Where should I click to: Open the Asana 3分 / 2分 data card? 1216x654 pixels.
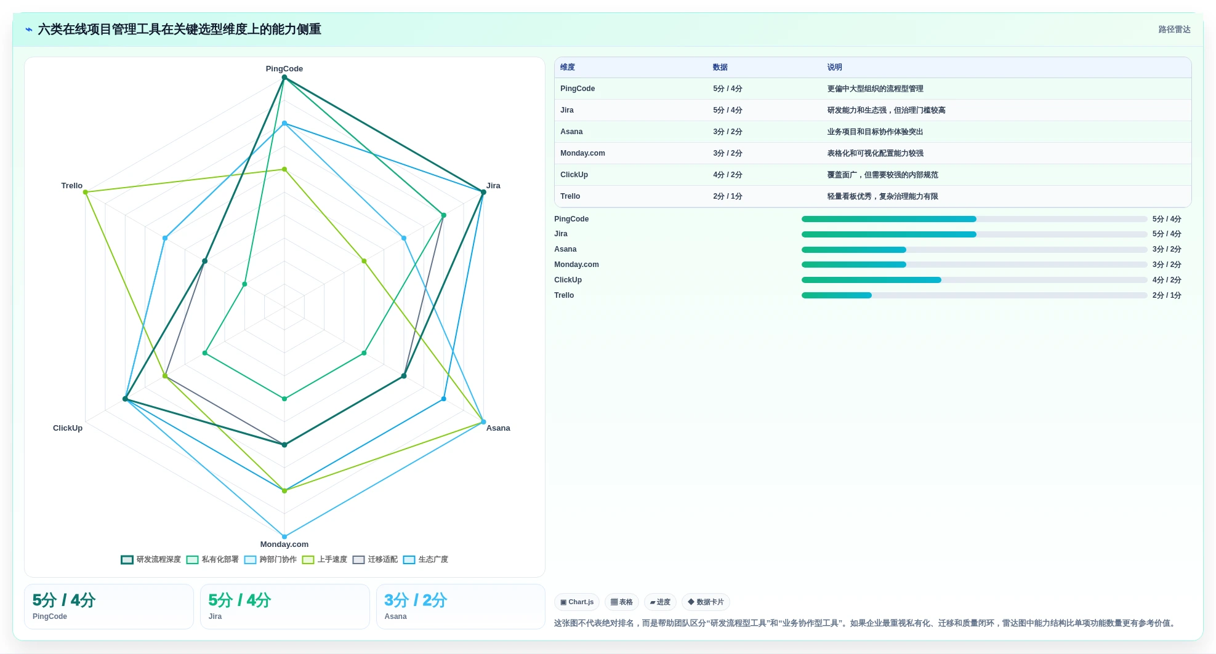(461, 607)
